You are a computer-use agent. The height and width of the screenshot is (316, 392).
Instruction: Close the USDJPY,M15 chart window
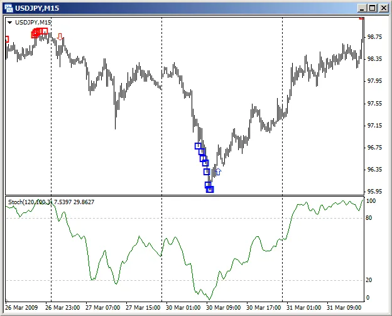coord(383,8)
